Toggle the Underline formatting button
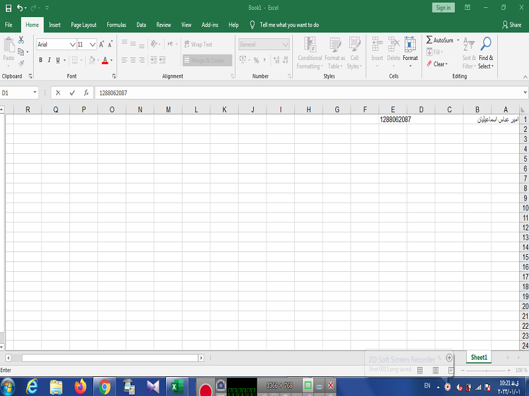Image resolution: width=529 pixels, height=396 pixels. point(58,60)
